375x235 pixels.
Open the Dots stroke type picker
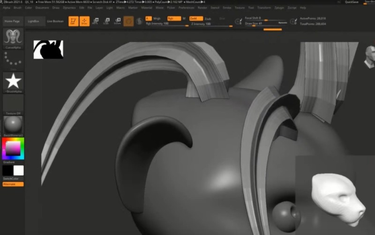pos(13,59)
